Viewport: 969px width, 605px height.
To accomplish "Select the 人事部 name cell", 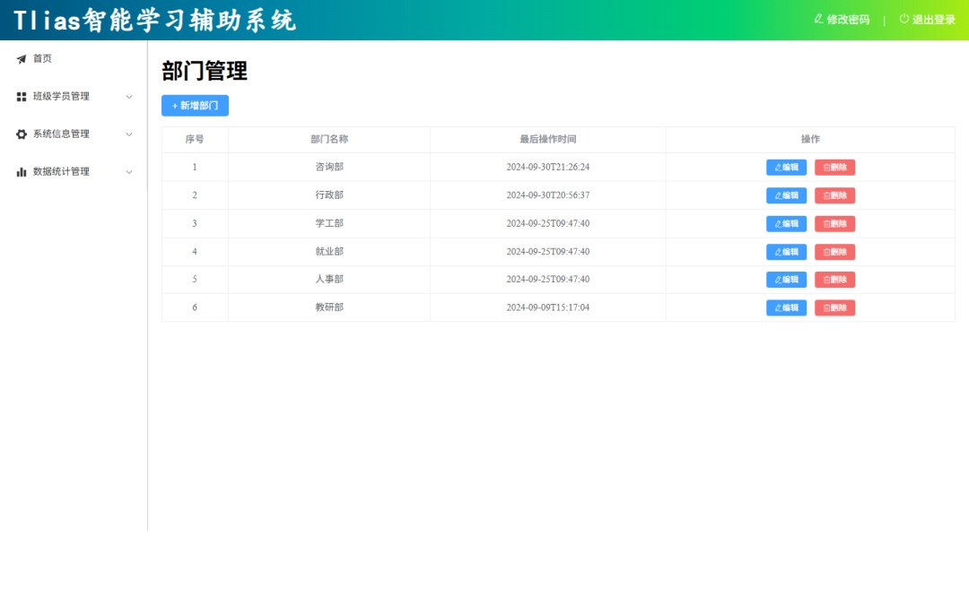I will pos(329,279).
